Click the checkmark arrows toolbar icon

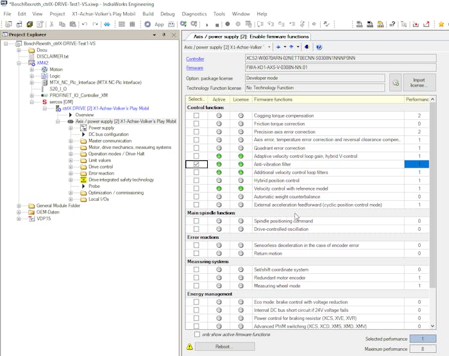(326, 24)
